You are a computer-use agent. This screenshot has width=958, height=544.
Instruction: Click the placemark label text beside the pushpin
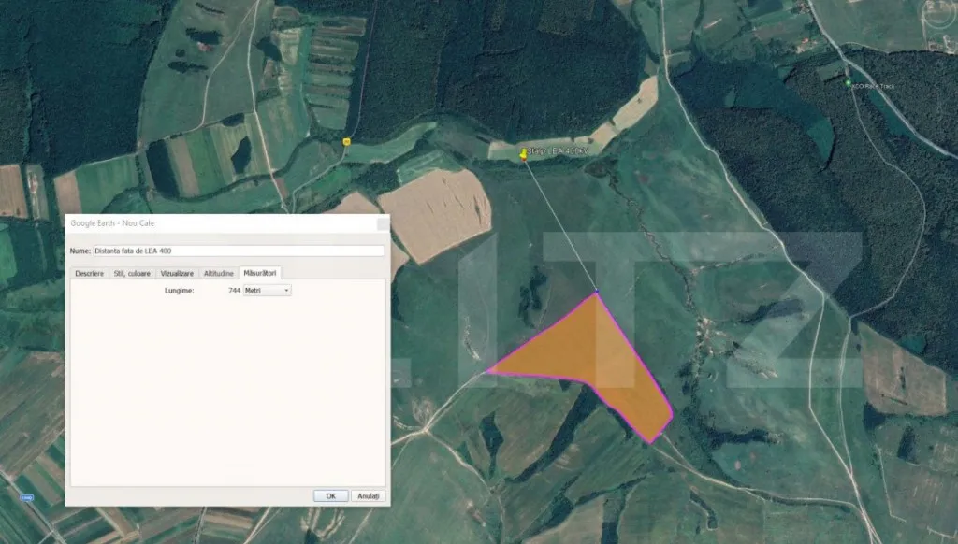click(x=559, y=150)
